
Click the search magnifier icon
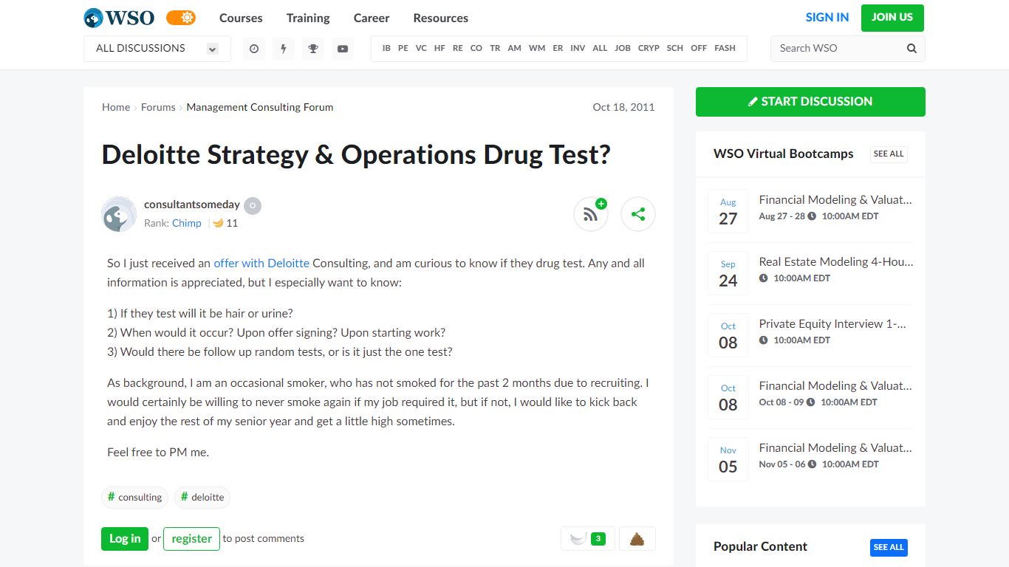tap(911, 48)
